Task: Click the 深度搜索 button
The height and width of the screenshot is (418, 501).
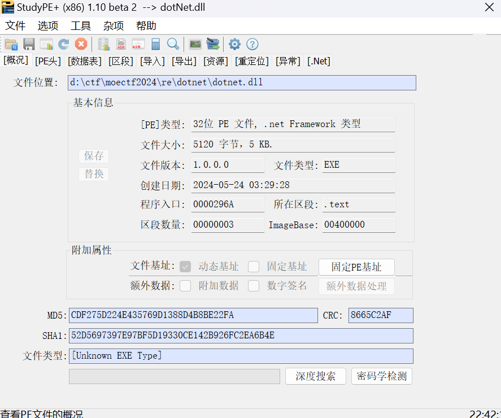Action: [316, 376]
